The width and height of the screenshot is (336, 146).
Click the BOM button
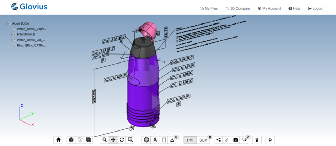tap(203, 140)
